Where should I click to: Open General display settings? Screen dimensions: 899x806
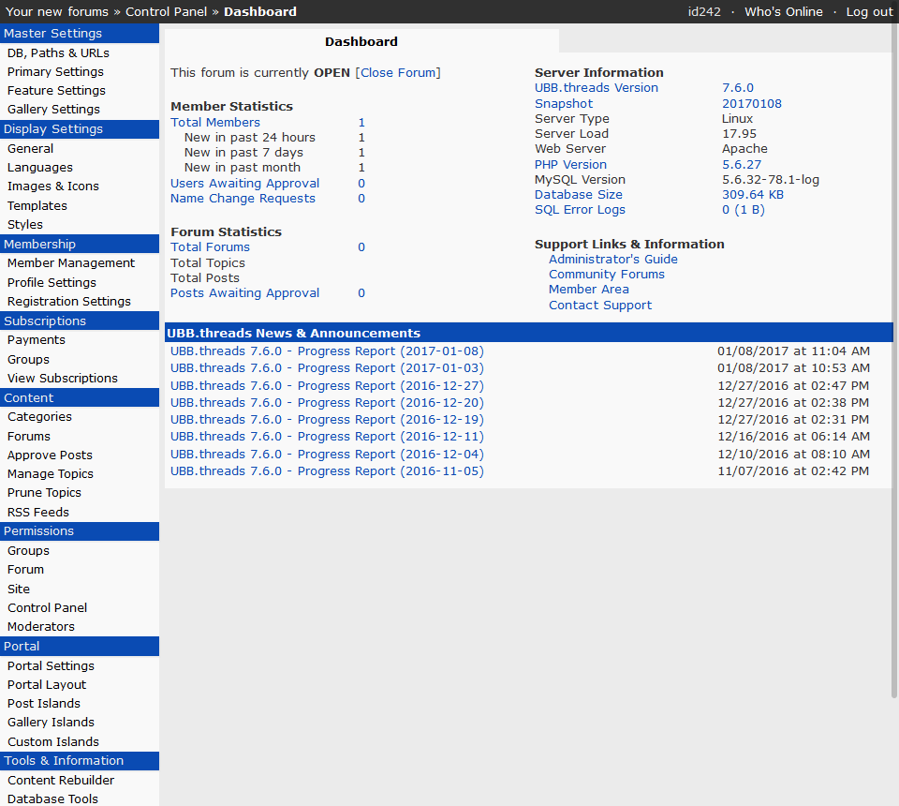tap(30, 149)
